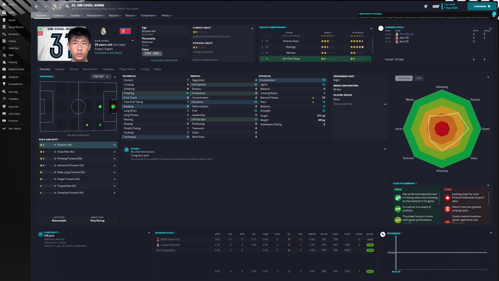Click the Real Madrid crest in header
499x281 pixels.
tap(54, 6)
